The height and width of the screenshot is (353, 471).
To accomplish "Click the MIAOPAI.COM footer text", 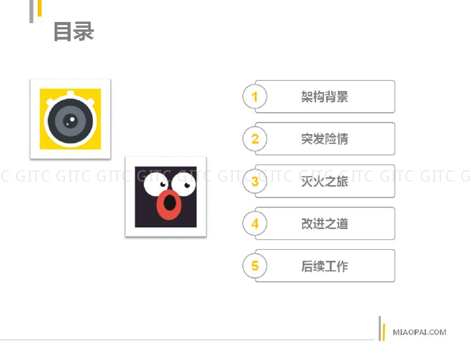I will [419, 332].
